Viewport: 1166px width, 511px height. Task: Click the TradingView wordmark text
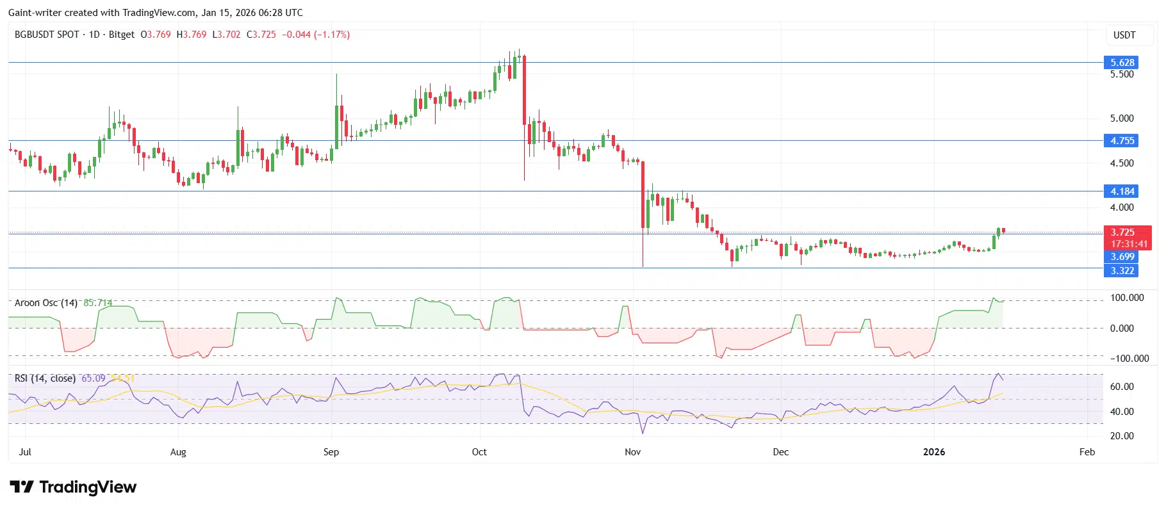[x=88, y=487]
